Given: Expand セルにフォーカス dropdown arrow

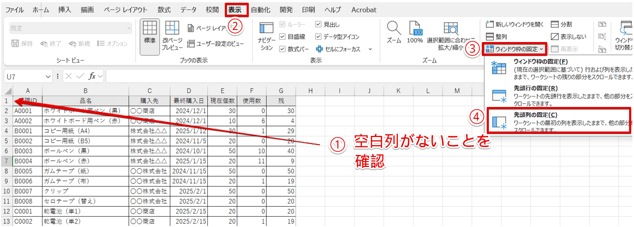Looking at the screenshot, I should click(x=370, y=49).
